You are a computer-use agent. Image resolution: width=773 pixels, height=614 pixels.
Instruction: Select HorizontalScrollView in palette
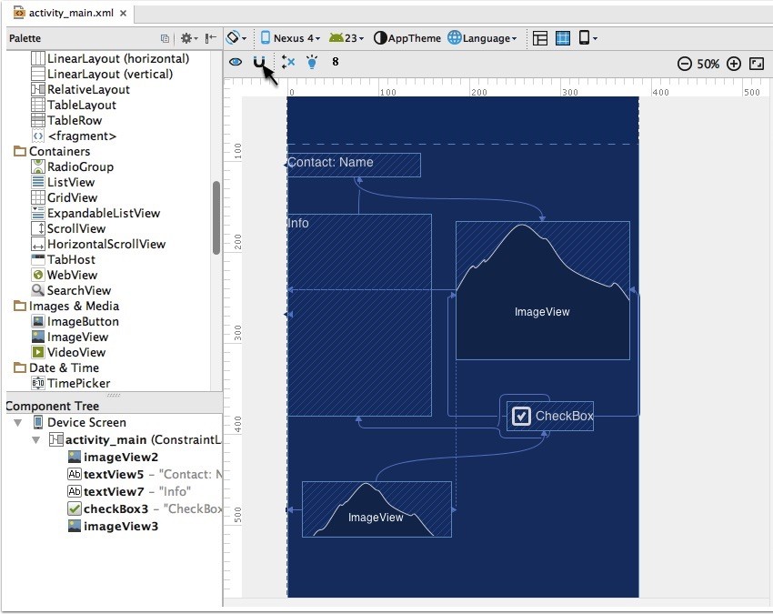(x=98, y=244)
